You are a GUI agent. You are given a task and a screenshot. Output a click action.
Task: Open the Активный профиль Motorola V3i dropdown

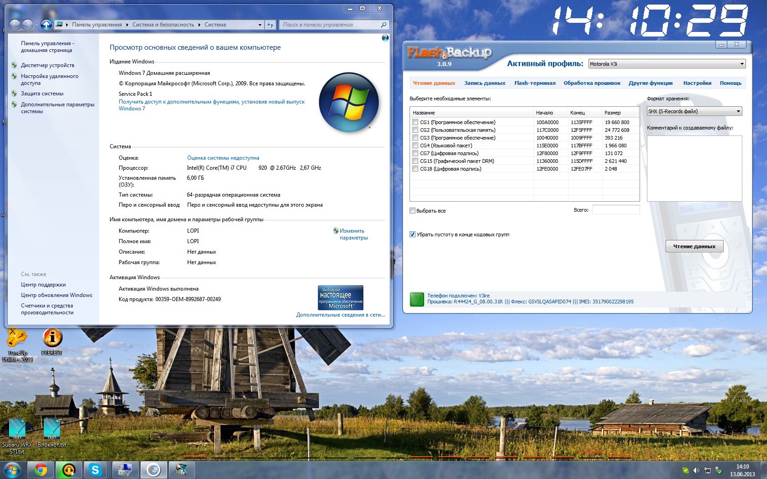[x=667, y=64]
